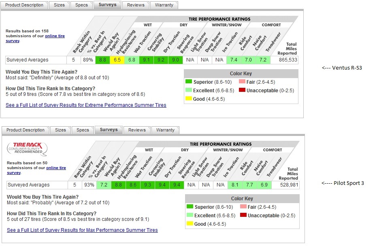Image resolution: width=377 pixels, height=248 pixels.
Task: Click the 6.9 treadwear cell
Action: [x=264, y=185]
